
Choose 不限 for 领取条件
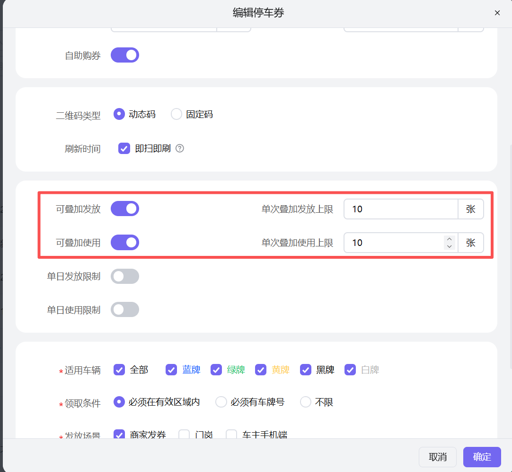(306, 402)
